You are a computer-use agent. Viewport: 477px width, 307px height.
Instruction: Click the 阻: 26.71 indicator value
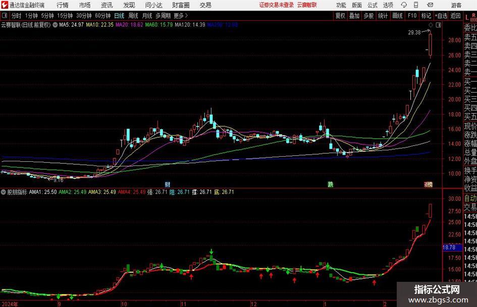(x=179, y=192)
